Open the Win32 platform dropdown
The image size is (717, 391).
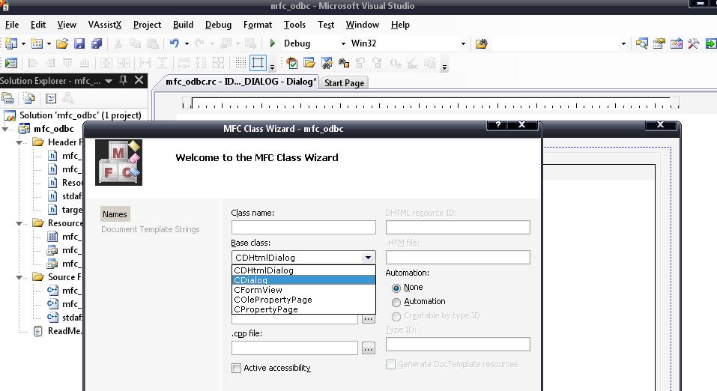point(463,44)
